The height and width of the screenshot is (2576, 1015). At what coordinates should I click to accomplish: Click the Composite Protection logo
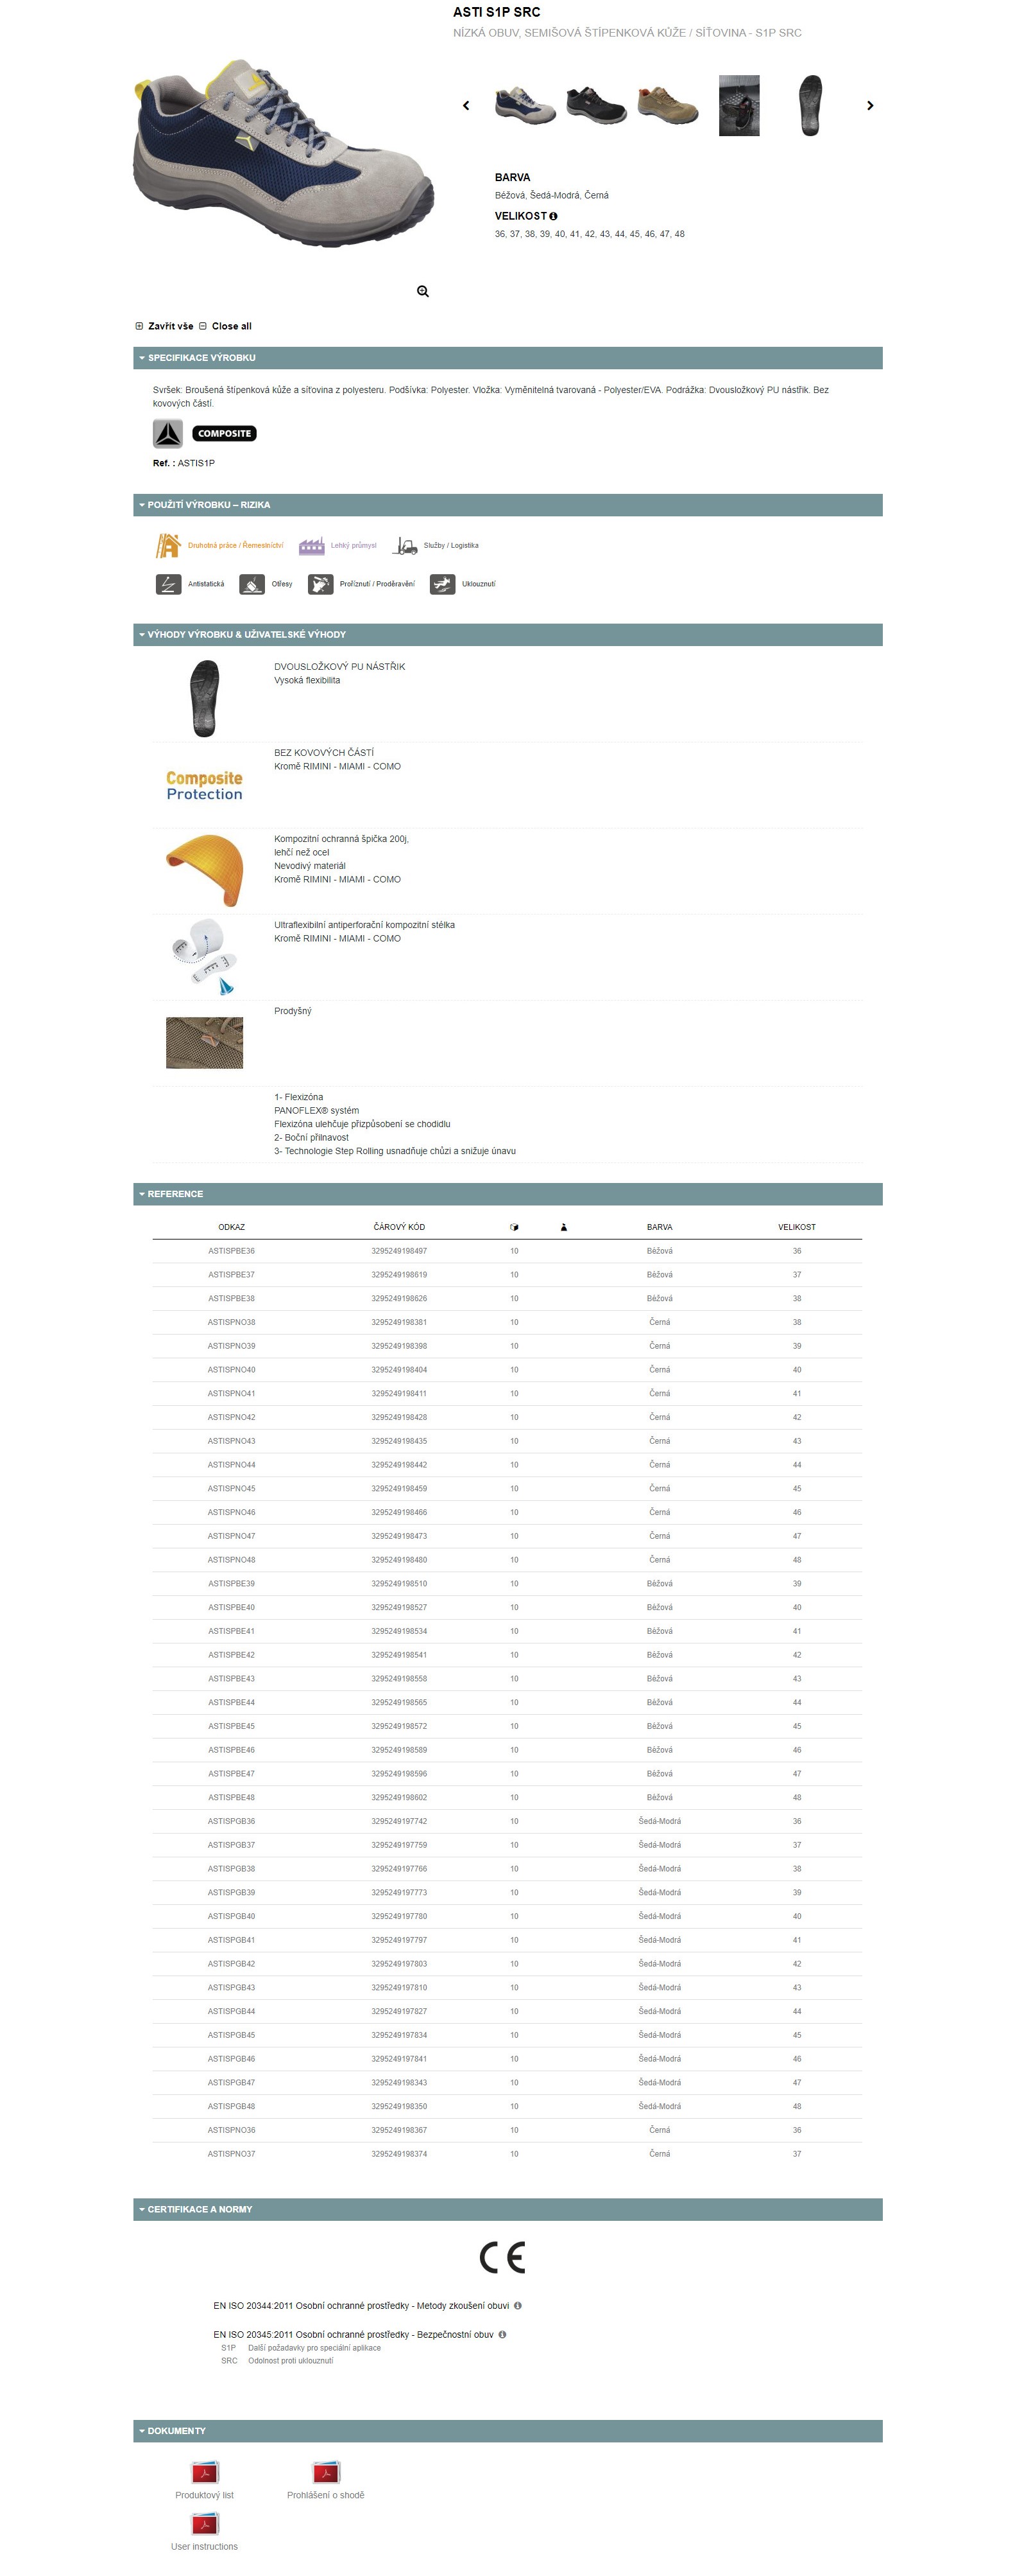tap(205, 785)
